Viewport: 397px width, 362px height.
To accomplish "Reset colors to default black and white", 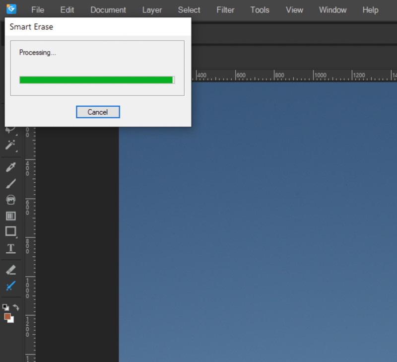I will pyautogui.click(x=5, y=307).
